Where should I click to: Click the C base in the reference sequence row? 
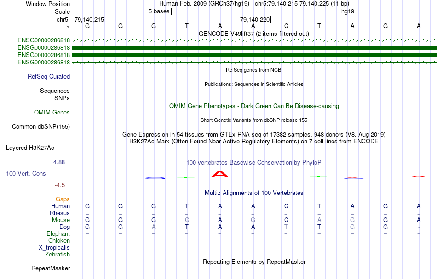[286, 26]
